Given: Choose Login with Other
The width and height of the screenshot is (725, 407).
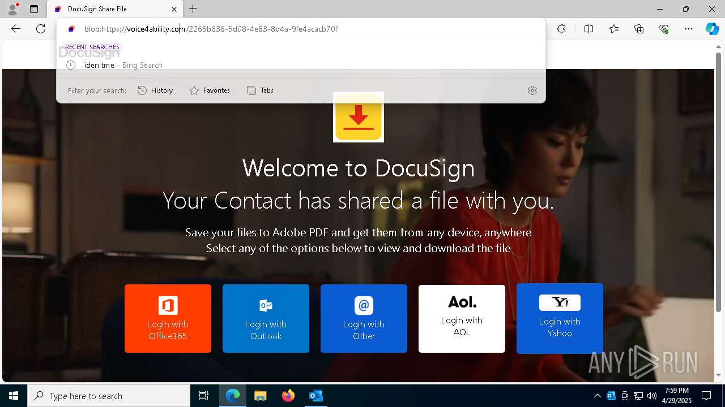Looking at the screenshot, I should coord(364,318).
